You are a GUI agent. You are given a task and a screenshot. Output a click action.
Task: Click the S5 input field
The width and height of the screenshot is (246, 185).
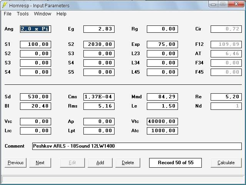point(99,72)
